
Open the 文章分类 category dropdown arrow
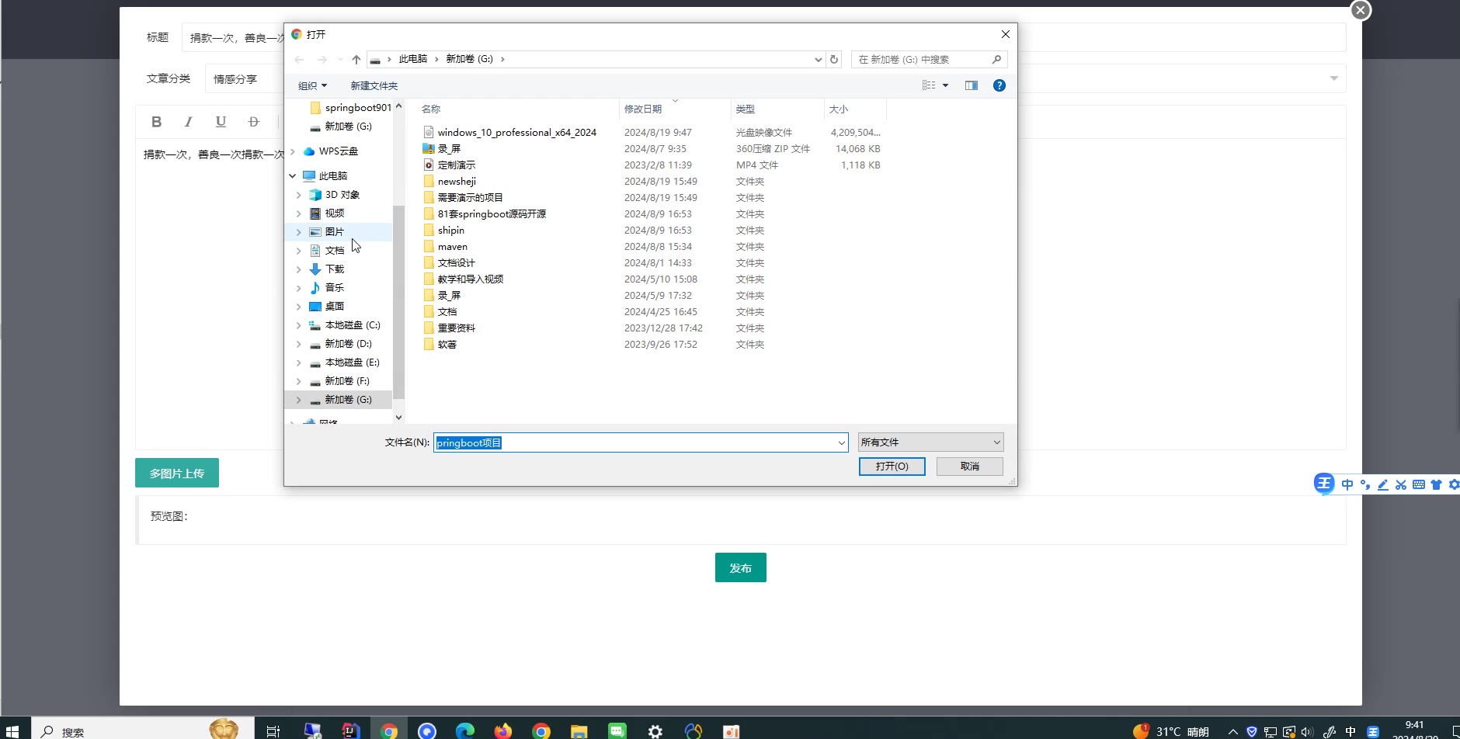[x=1333, y=78]
